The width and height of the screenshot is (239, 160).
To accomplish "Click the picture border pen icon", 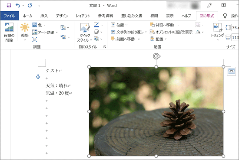I will [96, 25].
